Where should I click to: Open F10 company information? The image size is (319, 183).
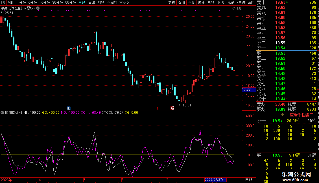pyautogui.click(x=221, y=3)
